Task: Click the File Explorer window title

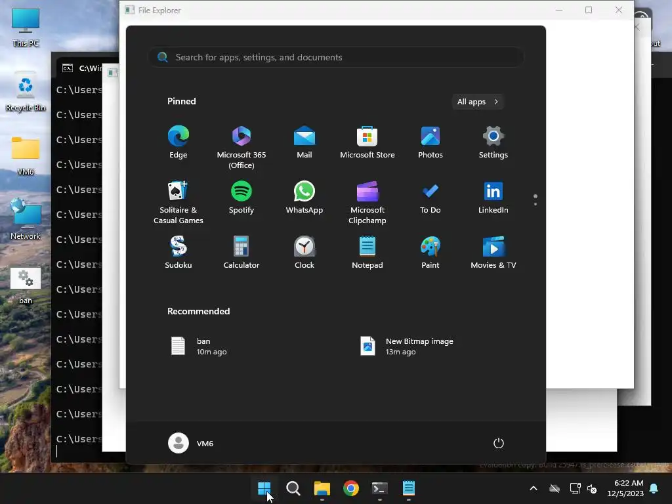Action: [x=159, y=10]
